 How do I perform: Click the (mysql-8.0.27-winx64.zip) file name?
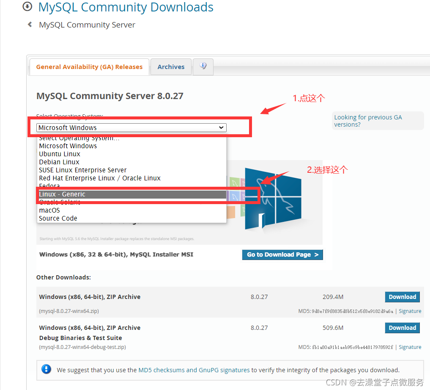coord(69,311)
